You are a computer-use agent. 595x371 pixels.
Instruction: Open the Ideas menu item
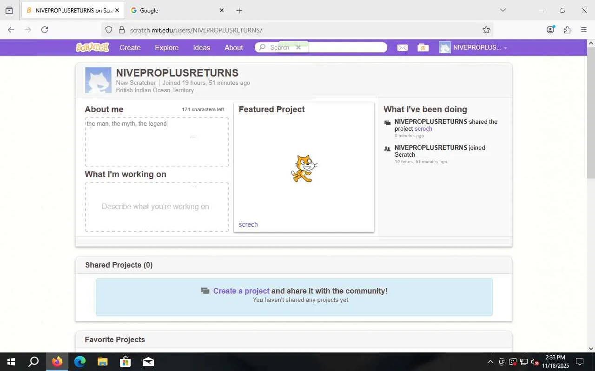tap(202, 48)
